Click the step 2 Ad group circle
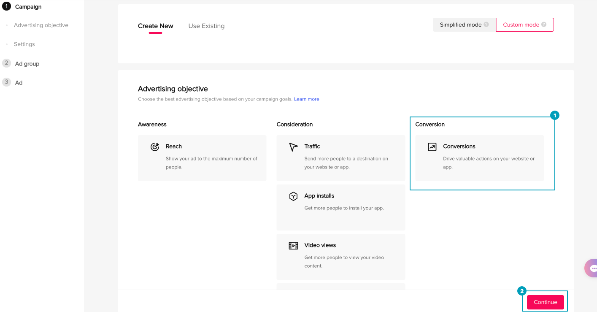 coord(6,63)
